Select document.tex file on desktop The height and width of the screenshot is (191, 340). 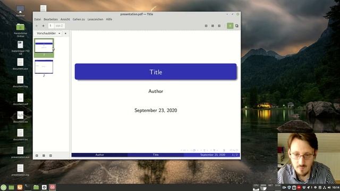pyautogui.click(x=20, y=117)
